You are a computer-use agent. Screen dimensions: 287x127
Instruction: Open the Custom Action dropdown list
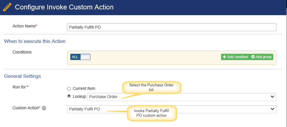click(x=172, y=109)
